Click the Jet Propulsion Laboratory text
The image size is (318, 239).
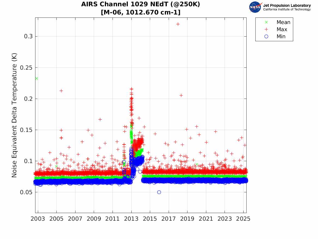[287, 5]
